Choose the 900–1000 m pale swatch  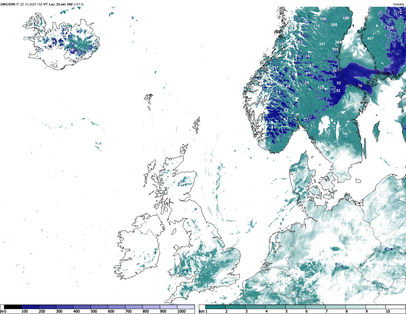[x=168, y=307]
